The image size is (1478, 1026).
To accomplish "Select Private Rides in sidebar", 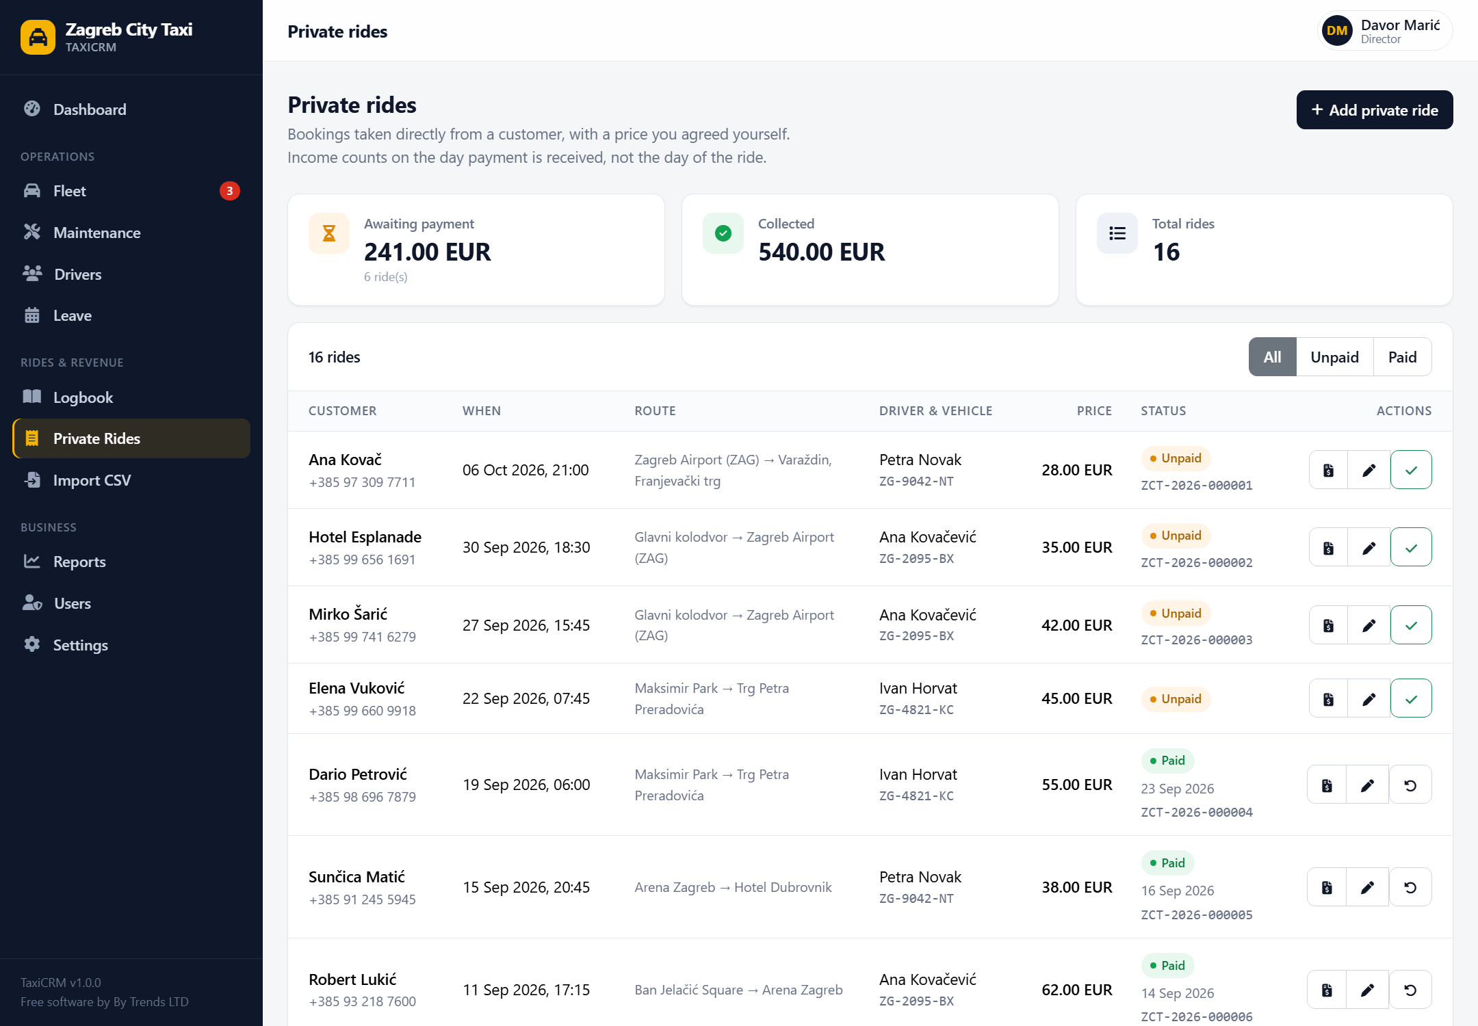I will point(131,438).
